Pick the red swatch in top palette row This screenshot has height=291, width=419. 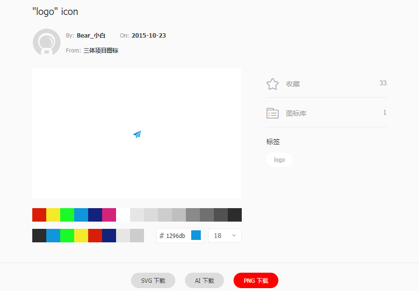coord(39,215)
